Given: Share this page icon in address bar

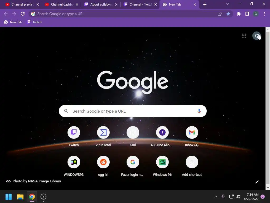Looking at the screenshot, I should 220,14.
